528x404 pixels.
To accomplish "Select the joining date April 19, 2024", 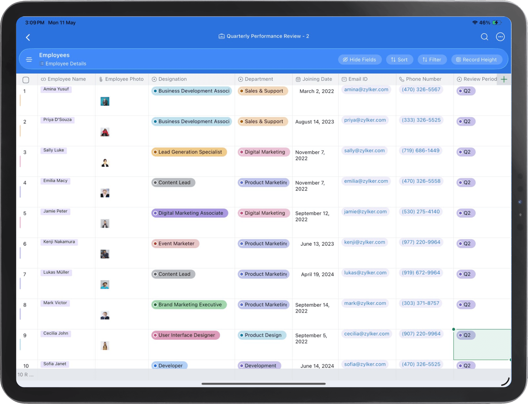I will 317,275.
